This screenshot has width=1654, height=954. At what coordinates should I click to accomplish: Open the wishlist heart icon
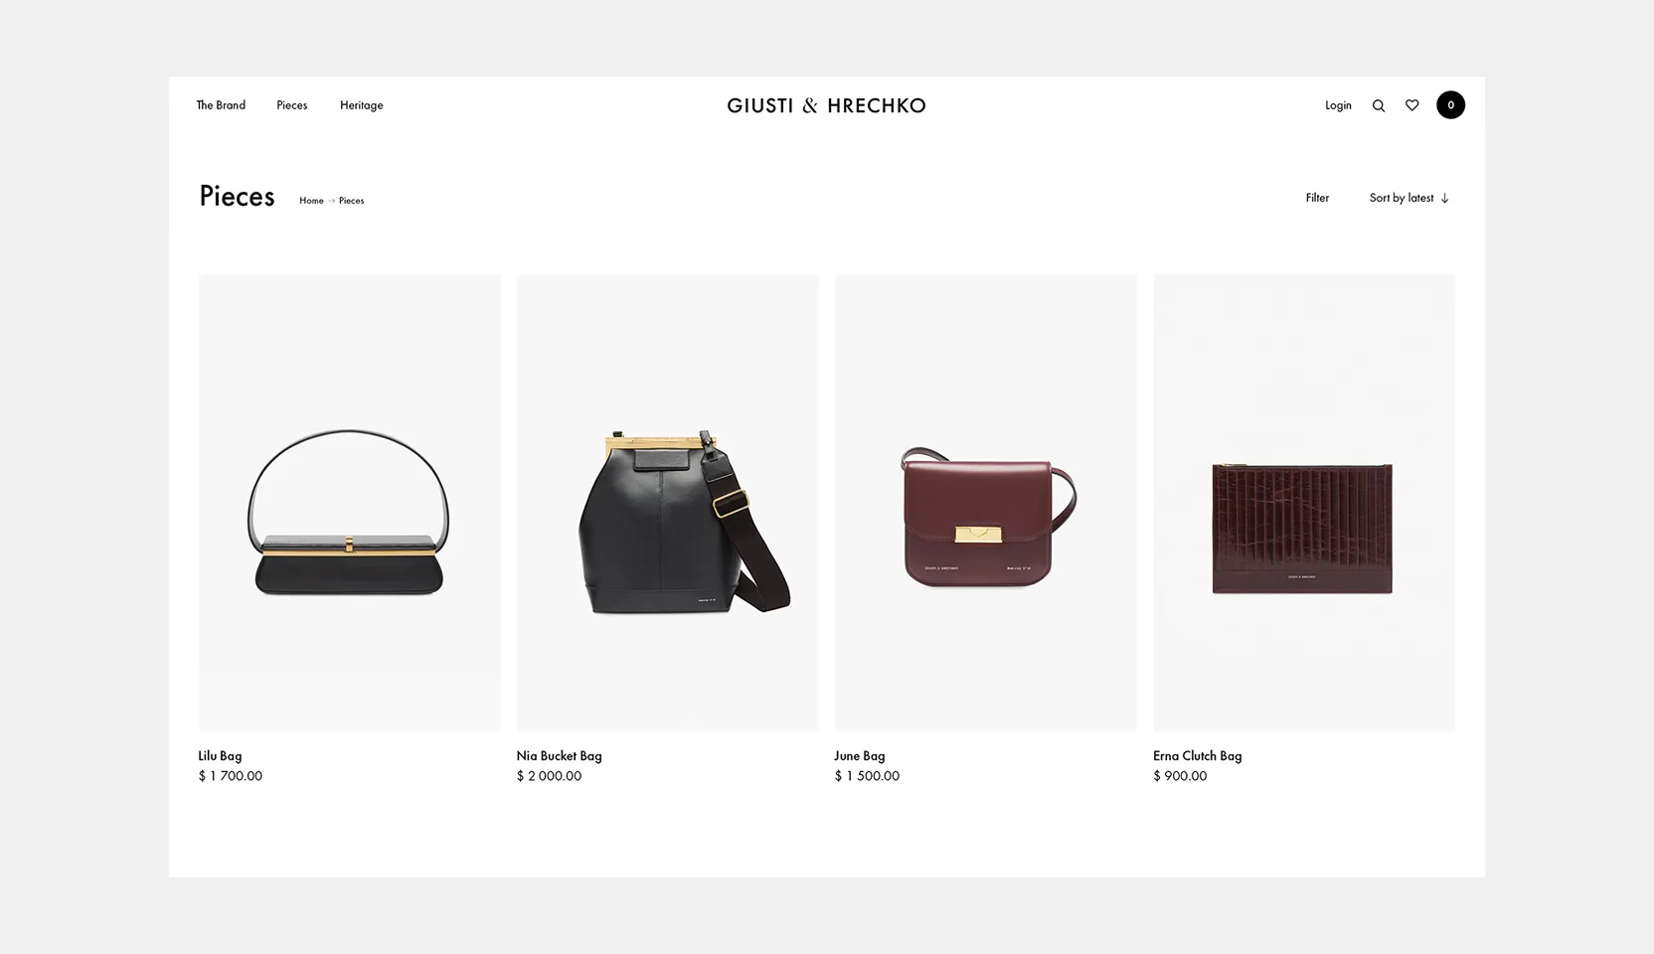pos(1411,105)
